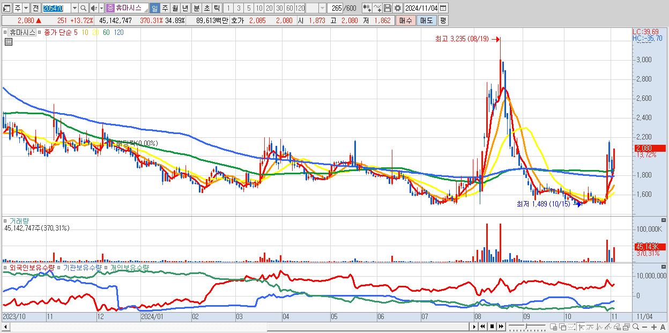
Task: Open the stock code search magnifier
Action: click(83, 8)
